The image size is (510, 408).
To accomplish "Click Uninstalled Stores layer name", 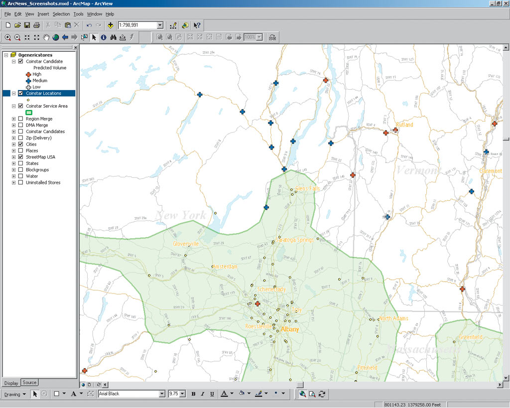I will click(x=43, y=182).
